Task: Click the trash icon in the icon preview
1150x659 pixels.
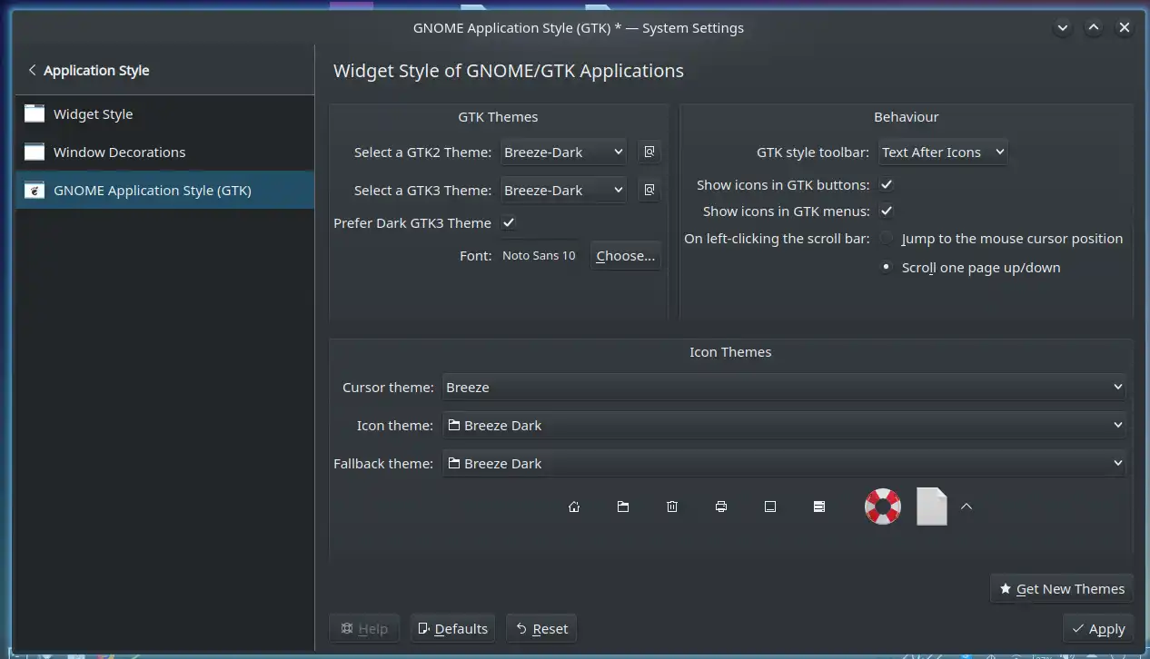Action: (x=672, y=507)
